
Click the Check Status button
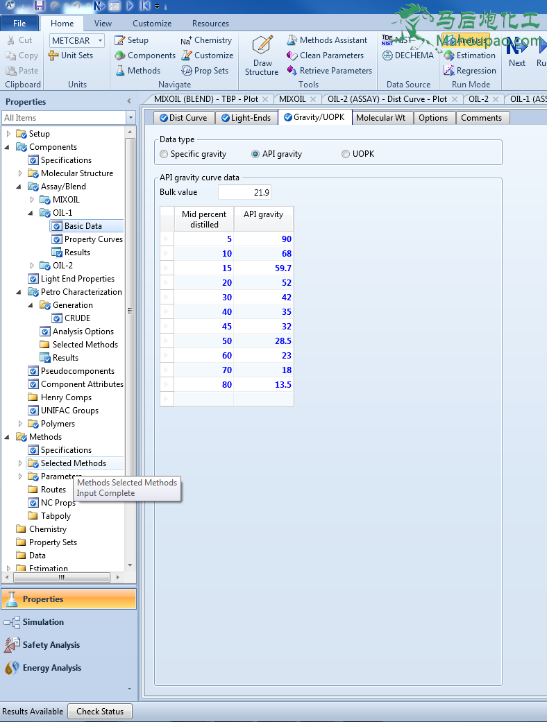pyautogui.click(x=100, y=712)
